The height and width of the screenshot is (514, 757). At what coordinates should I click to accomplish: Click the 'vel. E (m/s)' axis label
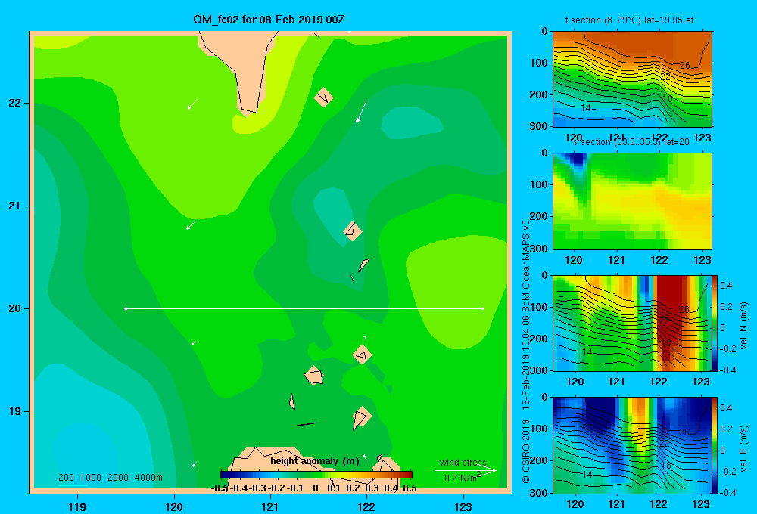[x=744, y=448]
